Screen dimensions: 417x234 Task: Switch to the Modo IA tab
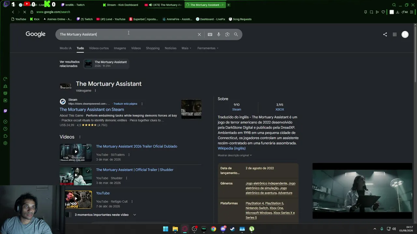[x=65, y=48]
